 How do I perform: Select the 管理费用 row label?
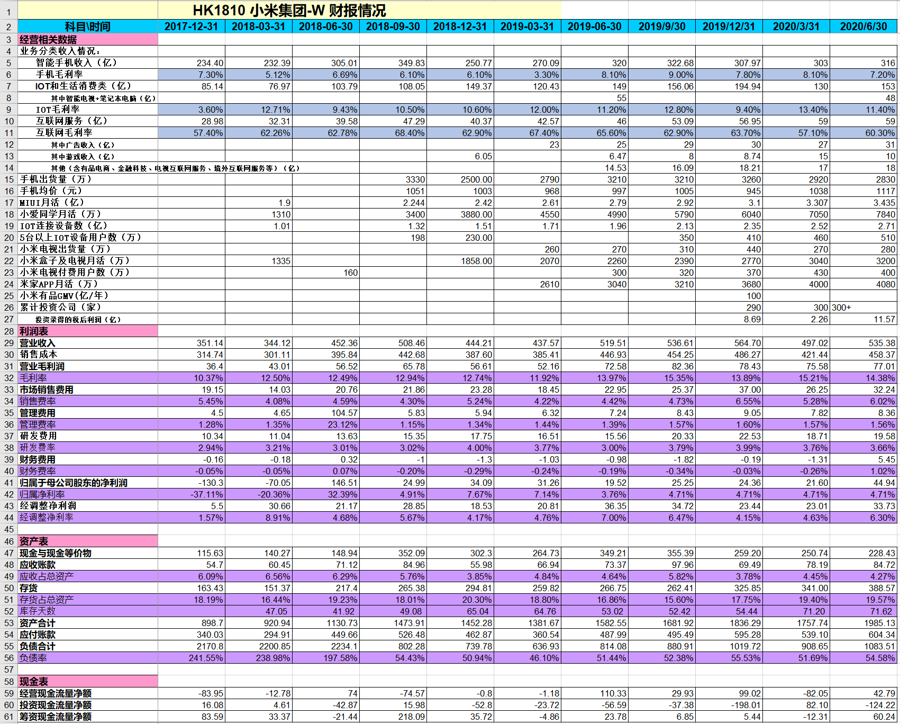(x=88, y=413)
